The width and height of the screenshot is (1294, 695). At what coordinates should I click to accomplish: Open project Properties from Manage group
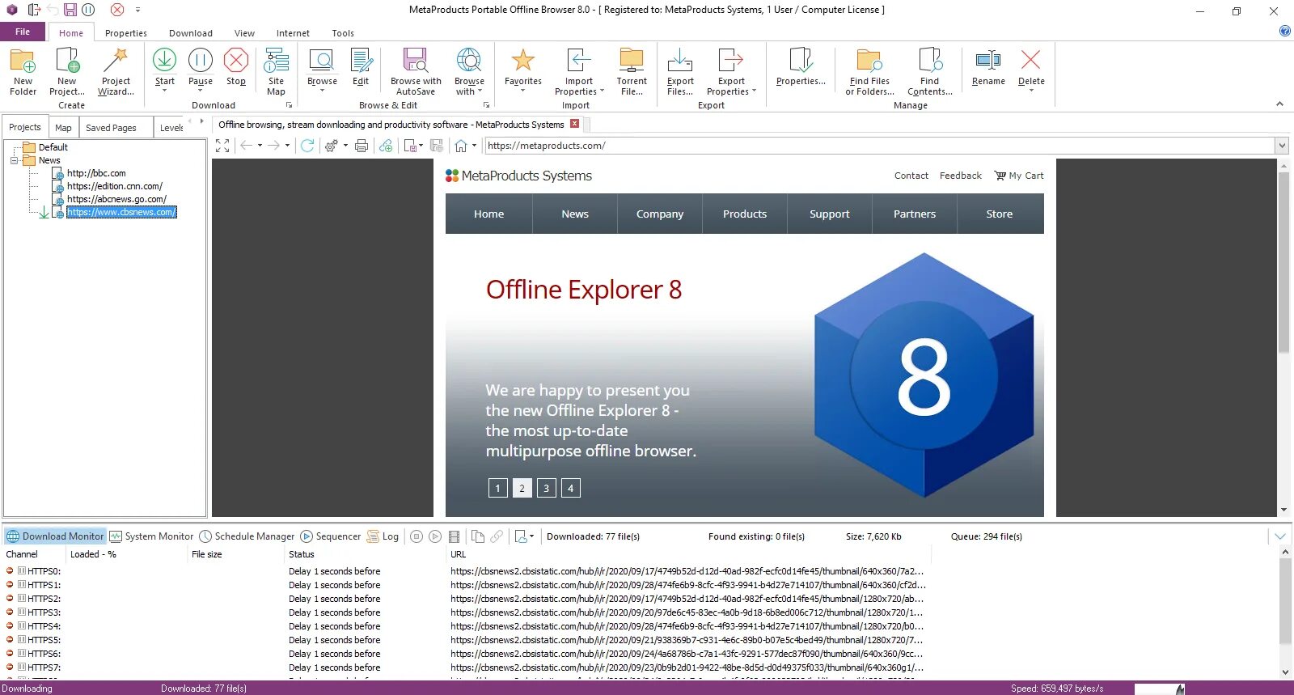[801, 66]
